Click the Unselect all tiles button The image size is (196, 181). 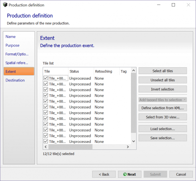point(162,80)
